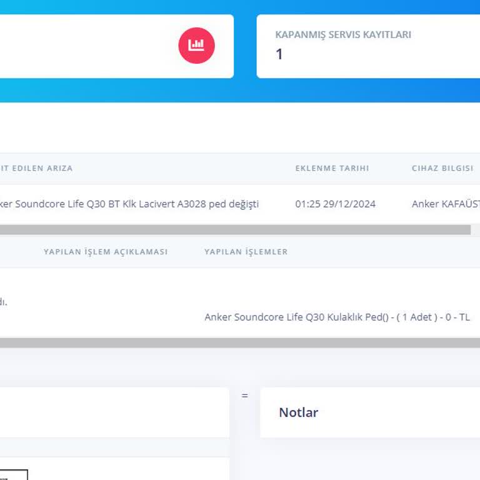Screen dimensions: 480x480
Task: Click the date cell 01:25 29/12/2024
Action: [335, 204]
